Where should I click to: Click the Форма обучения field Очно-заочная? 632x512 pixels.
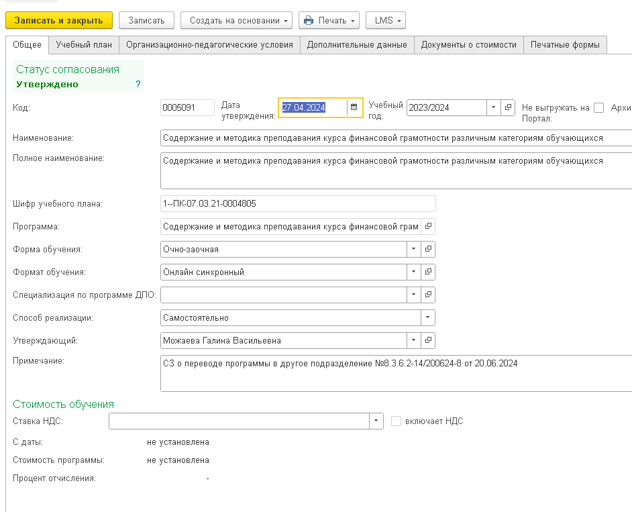pyautogui.click(x=284, y=249)
